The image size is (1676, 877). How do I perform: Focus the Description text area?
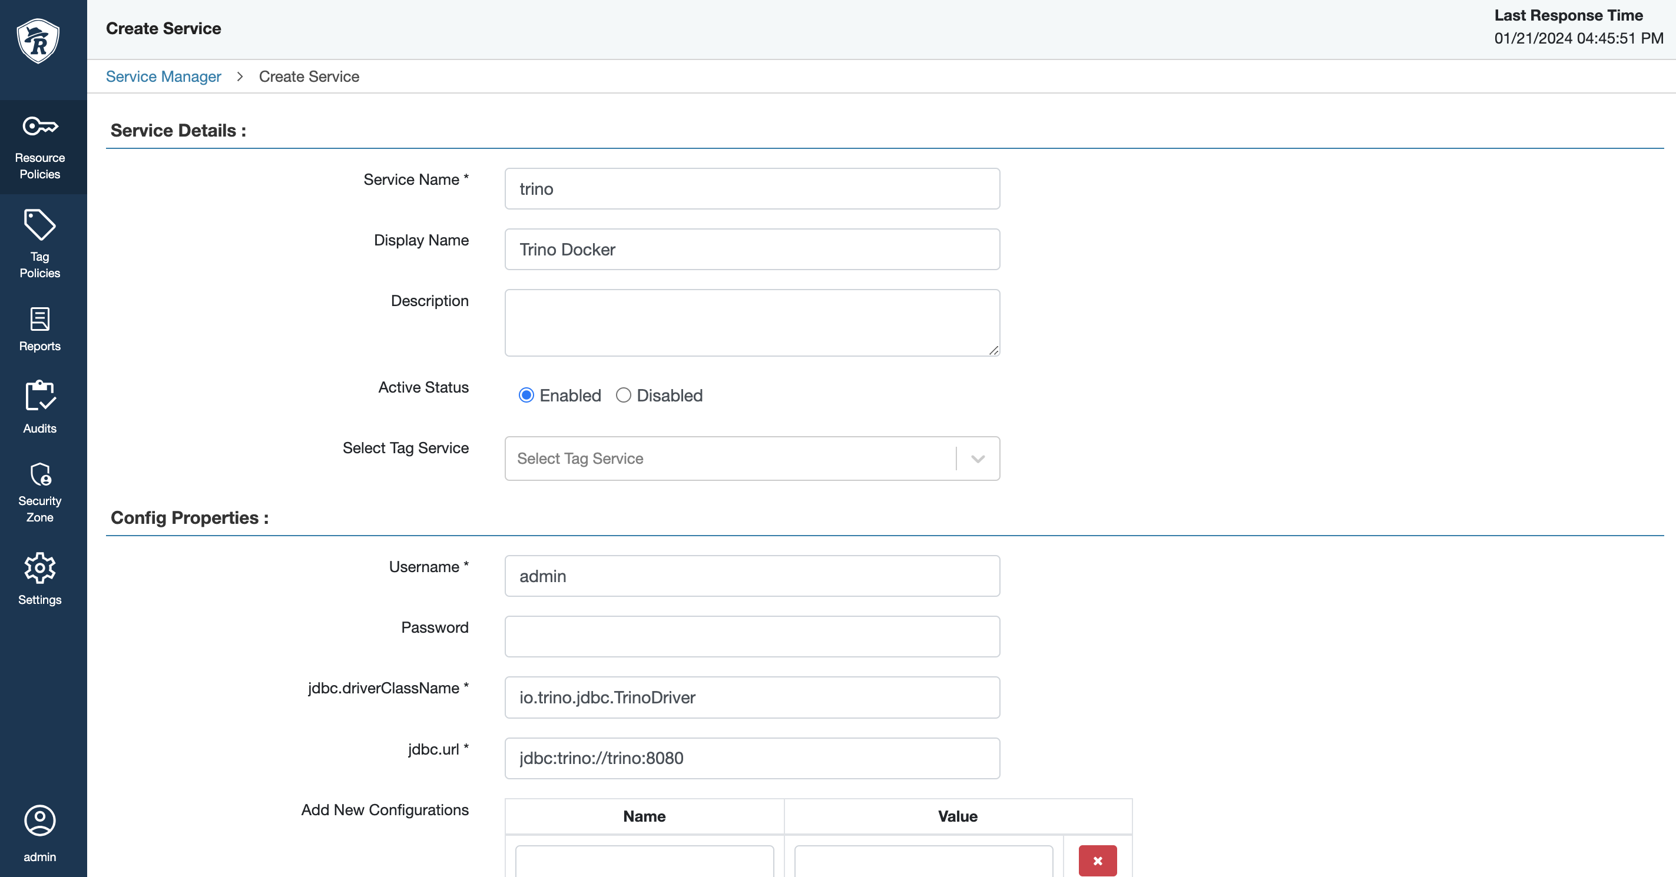coord(751,323)
